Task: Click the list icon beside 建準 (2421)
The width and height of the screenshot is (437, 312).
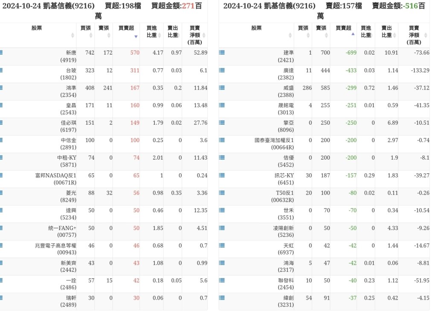Action: tap(222, 52)
